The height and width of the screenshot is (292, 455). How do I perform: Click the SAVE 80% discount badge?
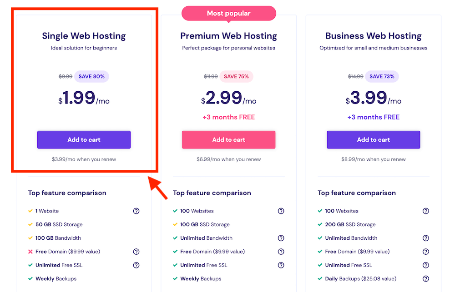click(x=91, y=76)
